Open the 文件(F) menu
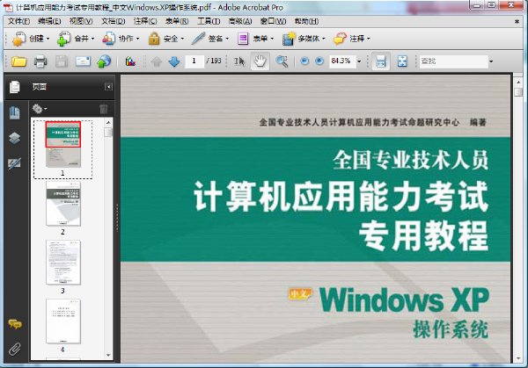The image size is (528, 368). pos(18,21)
